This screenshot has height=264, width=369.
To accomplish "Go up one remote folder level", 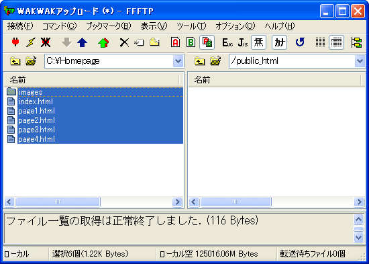I will (x=199, y=61).
